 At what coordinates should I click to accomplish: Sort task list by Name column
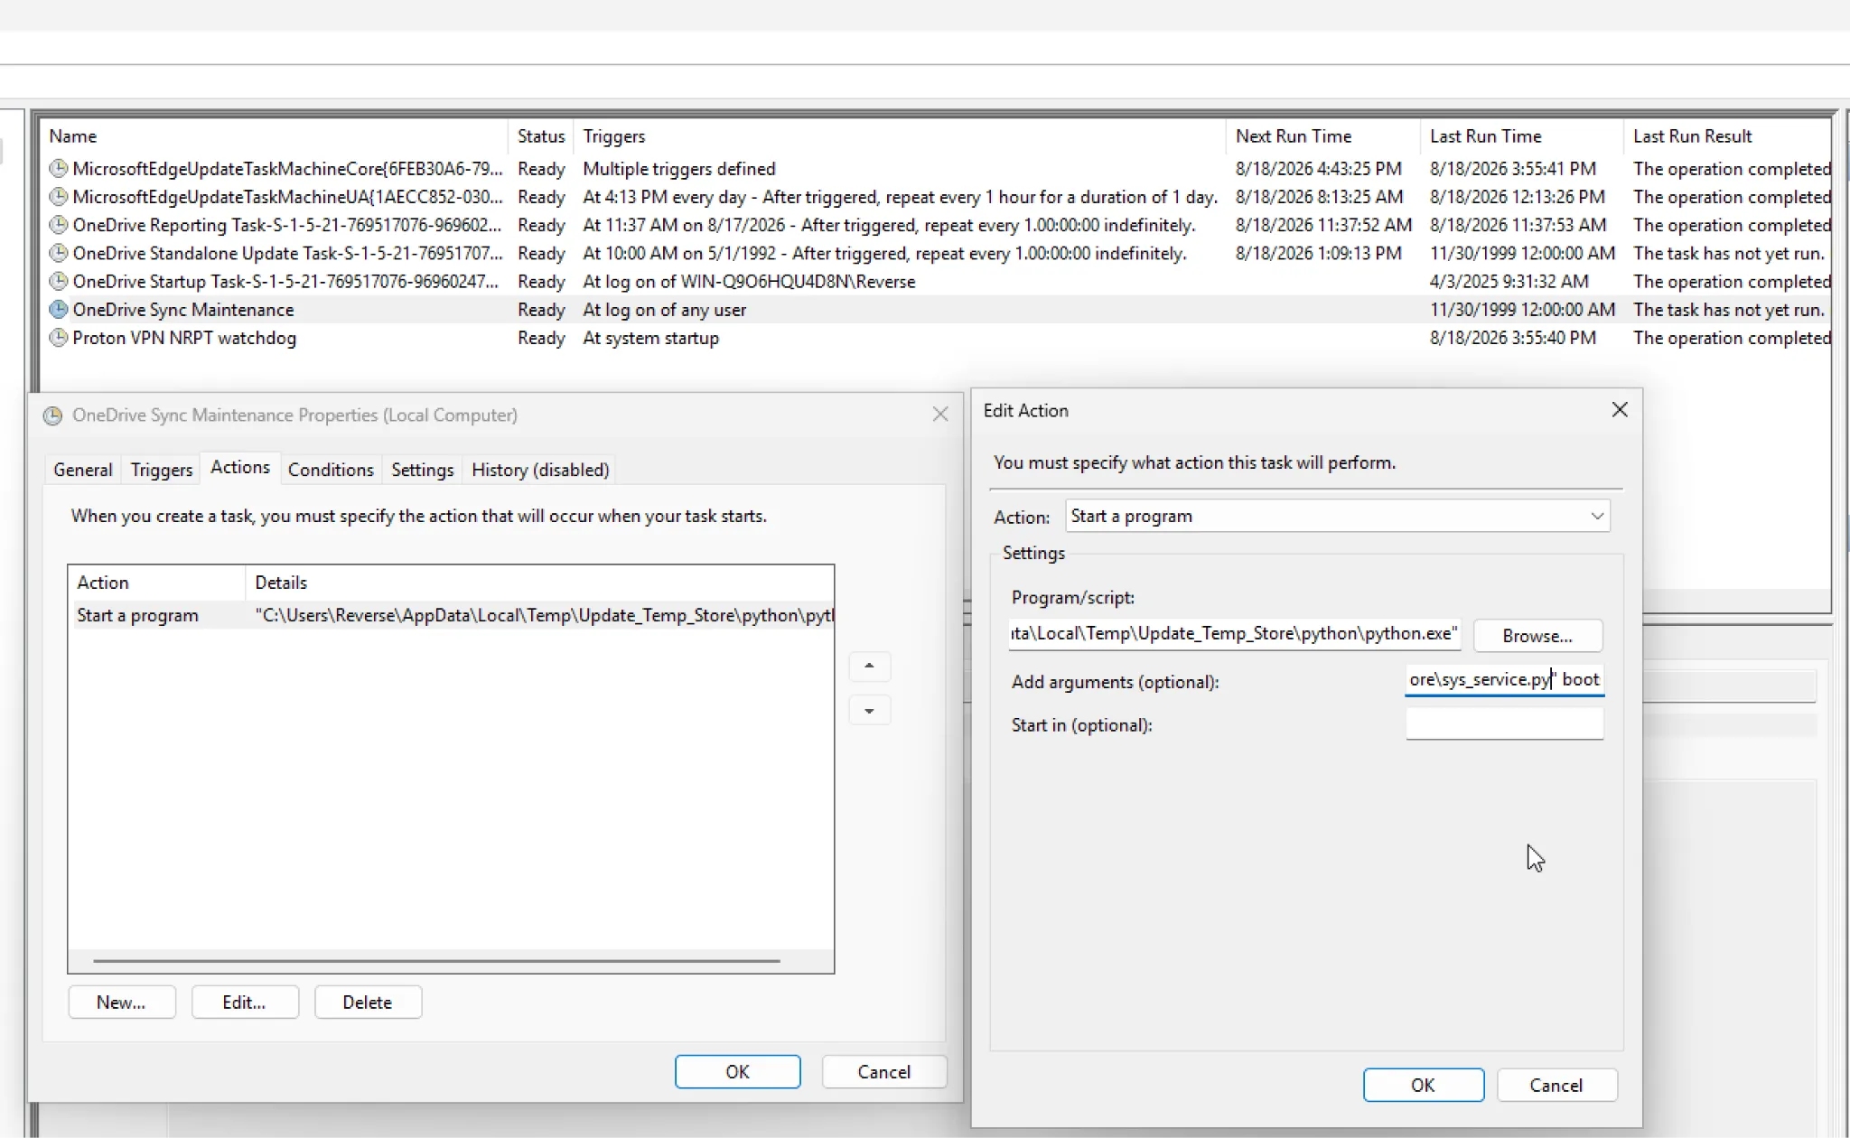tap(275, 135)
